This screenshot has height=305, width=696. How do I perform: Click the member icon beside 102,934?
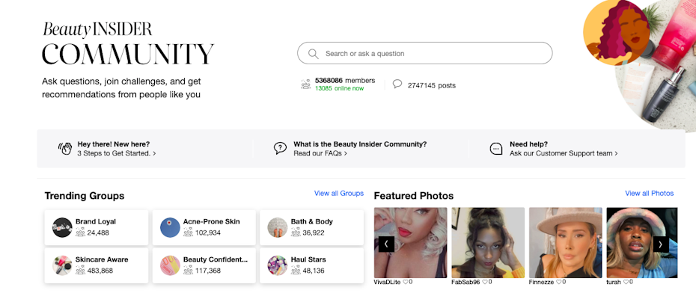click(188, 232)
